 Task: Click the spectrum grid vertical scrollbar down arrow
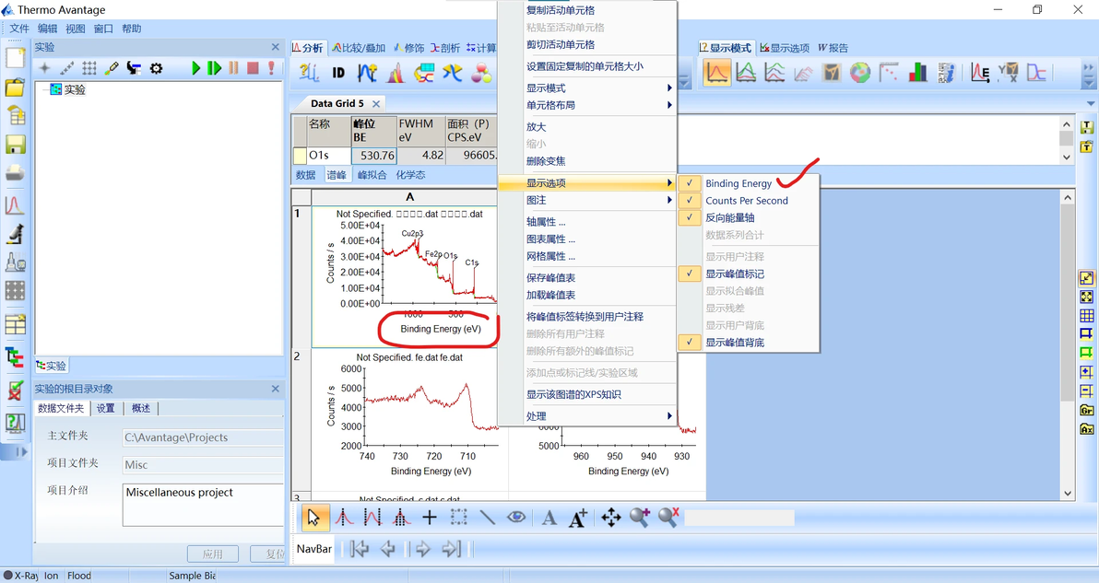click(1068, 494)
